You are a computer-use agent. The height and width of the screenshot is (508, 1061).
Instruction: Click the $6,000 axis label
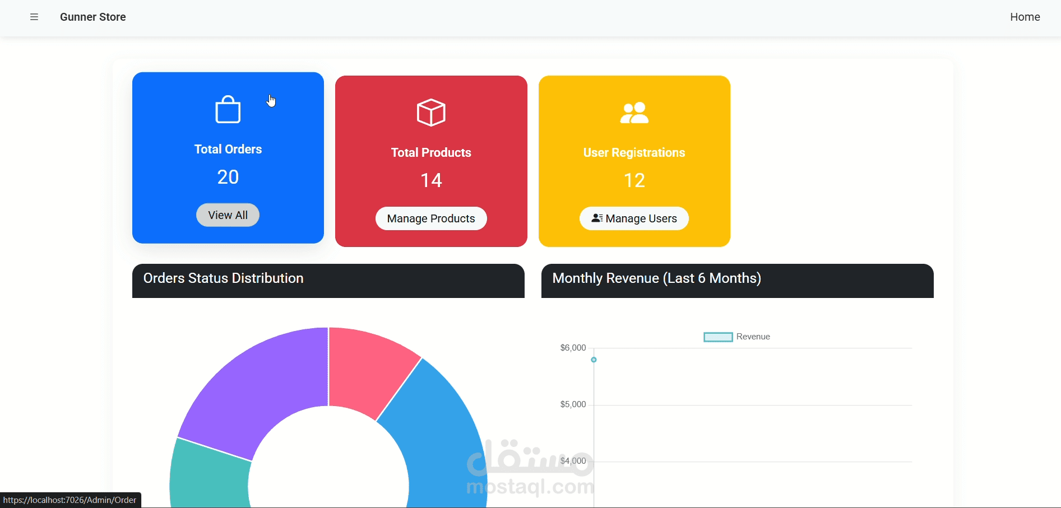point(573,348)
